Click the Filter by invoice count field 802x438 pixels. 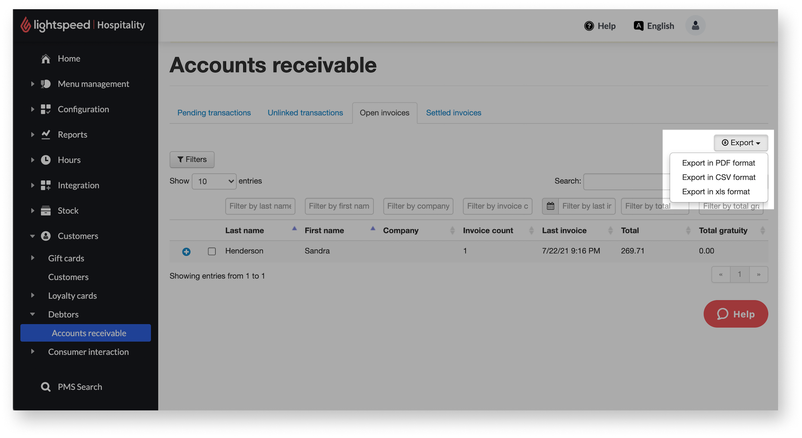coord(498,206)
